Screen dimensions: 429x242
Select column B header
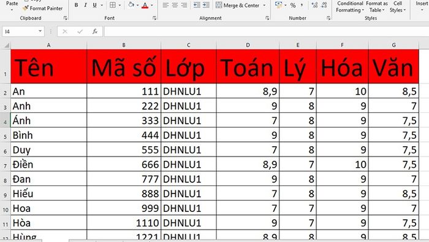point(124,45)
